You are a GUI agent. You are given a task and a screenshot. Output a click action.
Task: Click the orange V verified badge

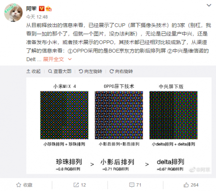tap(41, 9)
